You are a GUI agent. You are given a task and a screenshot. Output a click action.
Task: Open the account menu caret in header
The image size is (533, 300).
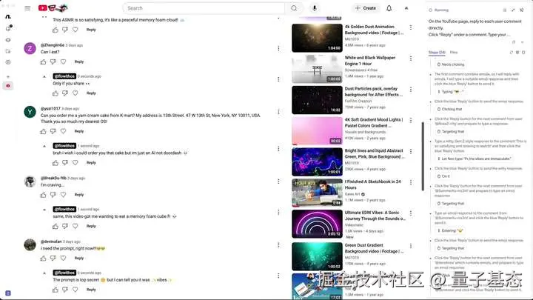pyautogui.click(x=406, y=8)
